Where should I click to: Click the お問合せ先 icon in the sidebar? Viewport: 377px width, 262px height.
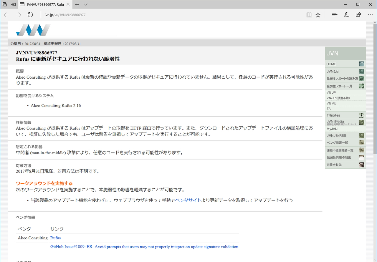(x=361, y=165)
